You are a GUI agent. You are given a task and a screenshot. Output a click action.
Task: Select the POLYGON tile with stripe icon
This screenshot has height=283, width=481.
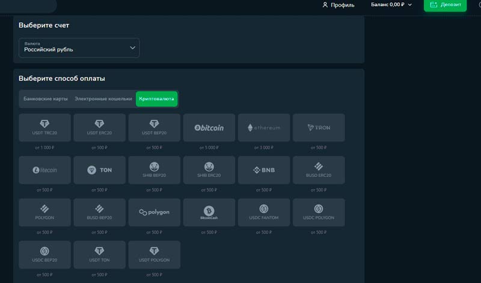[44, 212]
